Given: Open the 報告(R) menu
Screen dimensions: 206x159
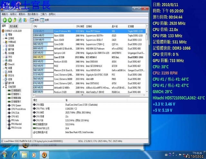Looking at the screenshot, I should tap(22, 14).
